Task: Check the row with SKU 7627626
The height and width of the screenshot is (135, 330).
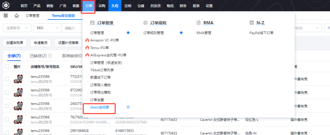Action: pyautogui.click(x=7, y=119)
